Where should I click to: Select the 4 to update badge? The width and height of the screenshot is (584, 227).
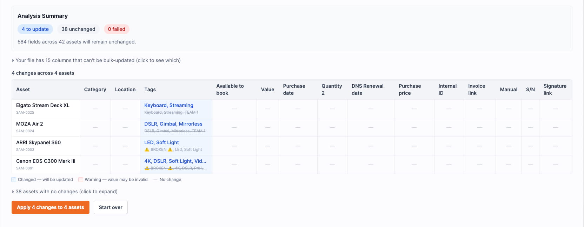tap(35, 29)
